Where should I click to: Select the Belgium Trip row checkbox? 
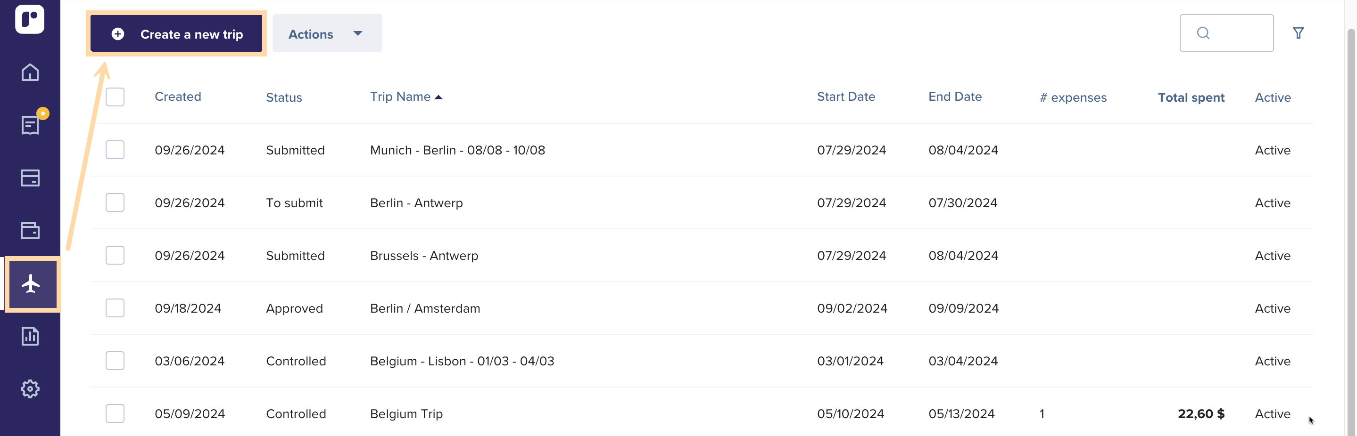[x=115, y=413]
